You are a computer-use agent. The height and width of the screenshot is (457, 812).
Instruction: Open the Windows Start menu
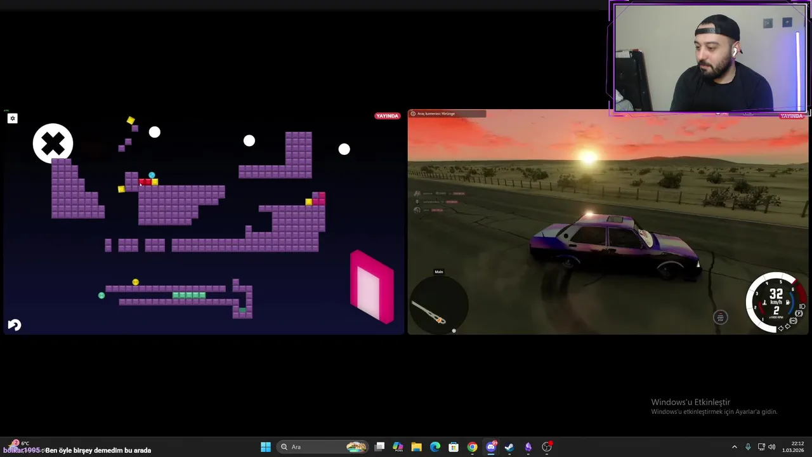[x=266, y=447]
